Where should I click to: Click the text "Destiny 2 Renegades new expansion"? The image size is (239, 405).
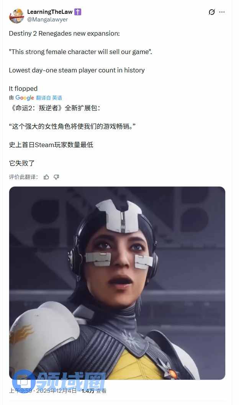(x=64, y=33)
